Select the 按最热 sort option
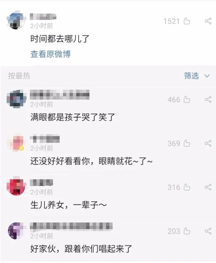Viewport: 216px width, 263px height. click(x=19, y=76)
